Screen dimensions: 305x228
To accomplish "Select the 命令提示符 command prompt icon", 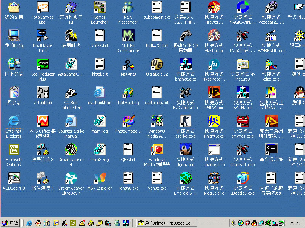I will point(271,149).
